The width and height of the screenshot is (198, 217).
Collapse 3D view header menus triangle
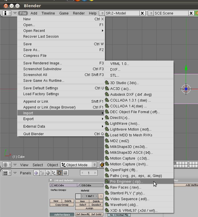(15, 165)
